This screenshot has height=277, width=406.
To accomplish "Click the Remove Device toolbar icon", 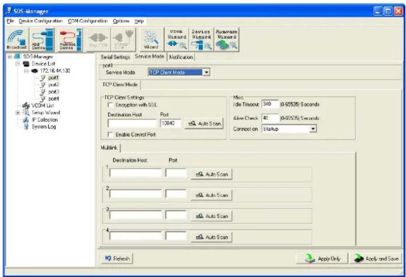I will 70,40.
